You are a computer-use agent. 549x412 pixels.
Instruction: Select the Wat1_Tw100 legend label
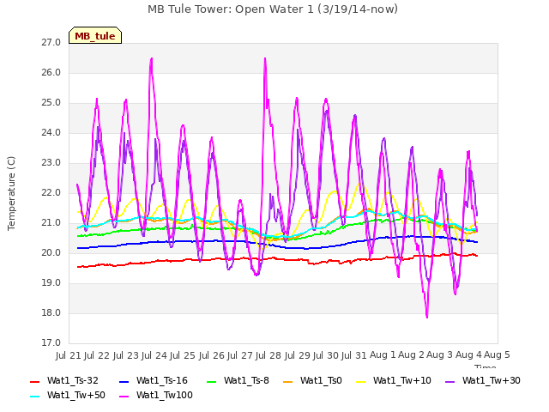pyautogui.click(x=164, y=396)
